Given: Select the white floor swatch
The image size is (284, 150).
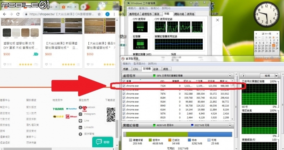Looking at the screenshot, I should 16,33.
